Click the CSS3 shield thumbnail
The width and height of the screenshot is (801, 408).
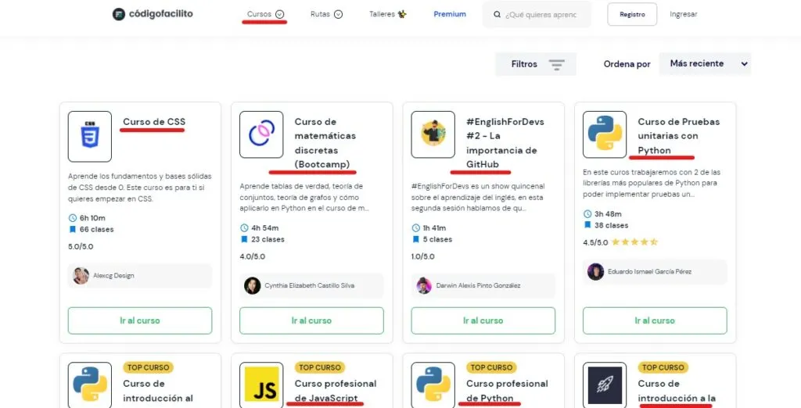tap(90, 136)
